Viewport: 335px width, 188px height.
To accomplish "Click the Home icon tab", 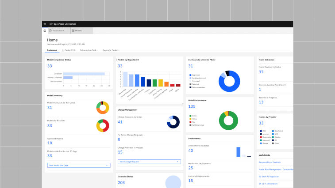I will pyautogui.click(x=45, y=30).
